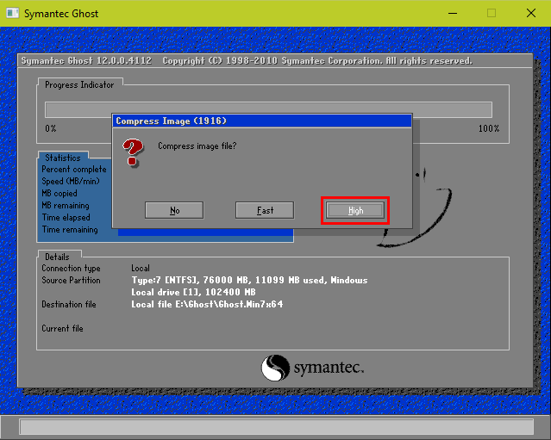Choose High compression in the dialog
551x440 pixels.
coord(355,210)
